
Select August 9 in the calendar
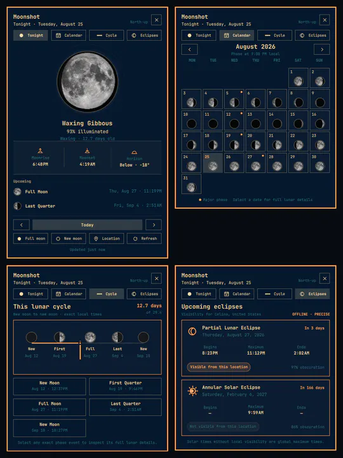point(319,99)
